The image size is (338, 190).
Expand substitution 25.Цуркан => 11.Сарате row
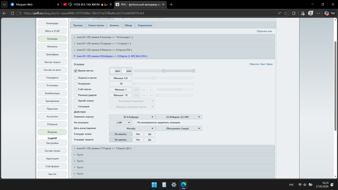tap(173, 43)
